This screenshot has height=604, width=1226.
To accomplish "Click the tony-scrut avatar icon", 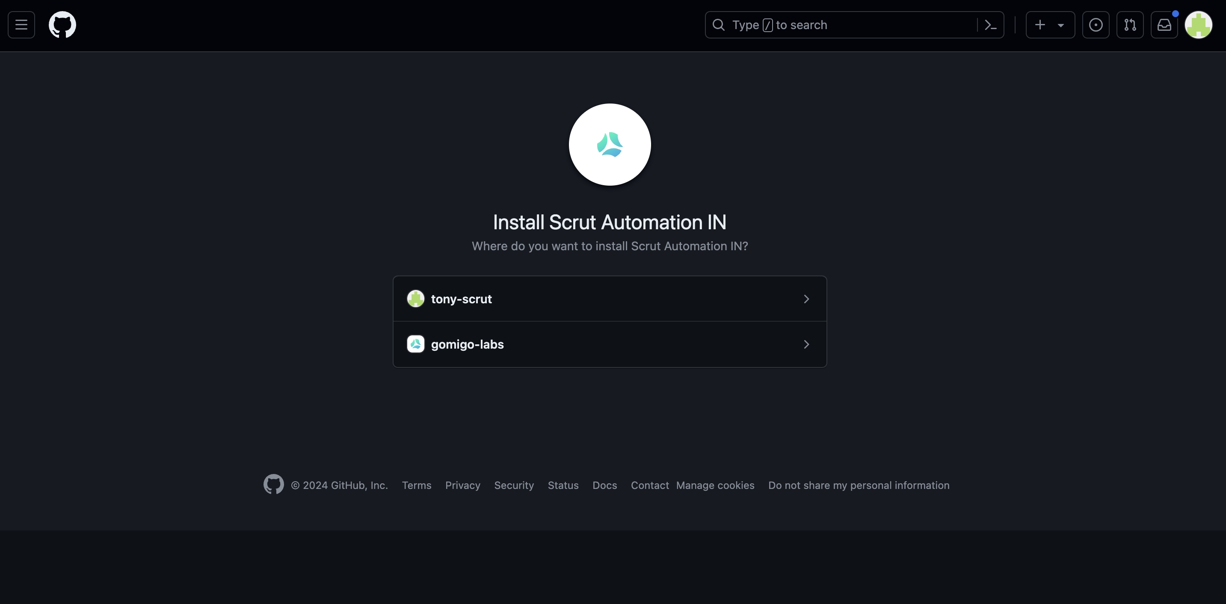I will [x=415, y=299].
